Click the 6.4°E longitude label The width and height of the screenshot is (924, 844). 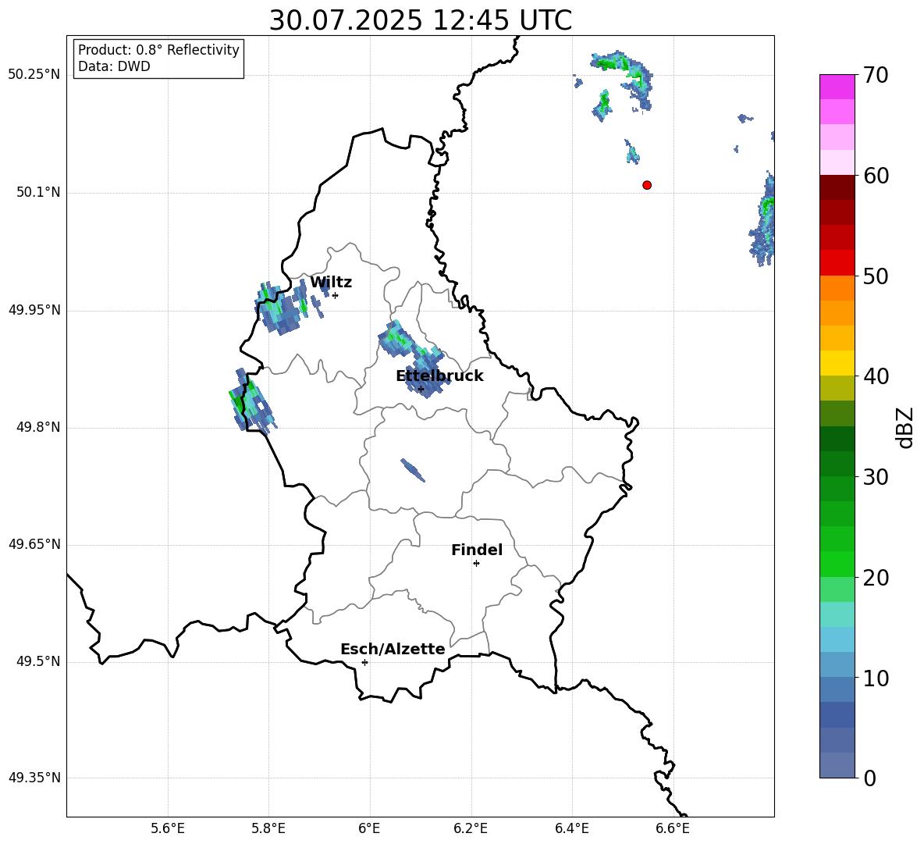tap(571, 828)
